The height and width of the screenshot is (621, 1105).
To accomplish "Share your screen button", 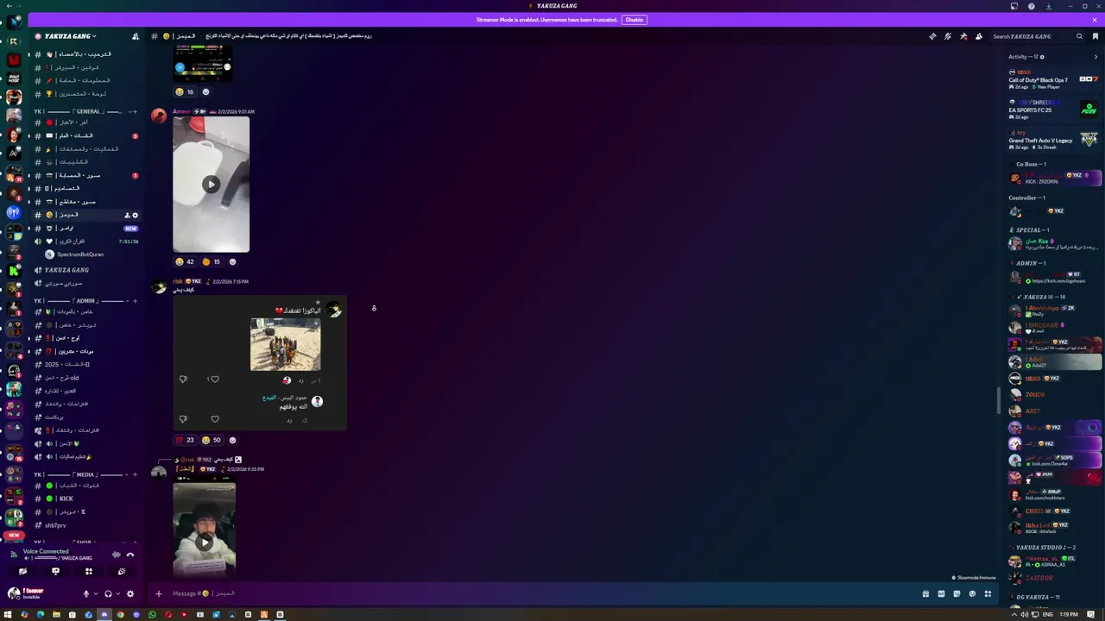I will [x=55, y=571].
